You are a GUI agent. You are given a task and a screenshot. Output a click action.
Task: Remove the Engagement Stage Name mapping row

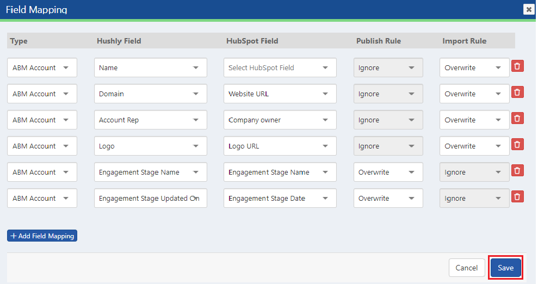(517, 170)
